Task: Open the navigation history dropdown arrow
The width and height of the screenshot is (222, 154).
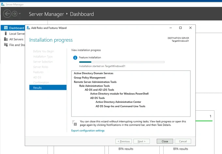Action: click(x=20, y=14)
